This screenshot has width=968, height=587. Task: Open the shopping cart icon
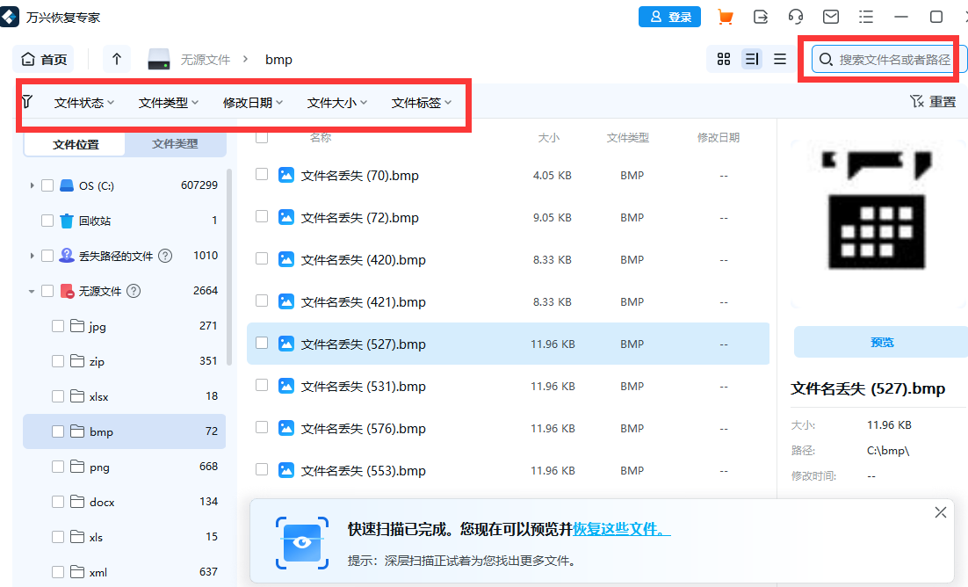click(726, 16)
